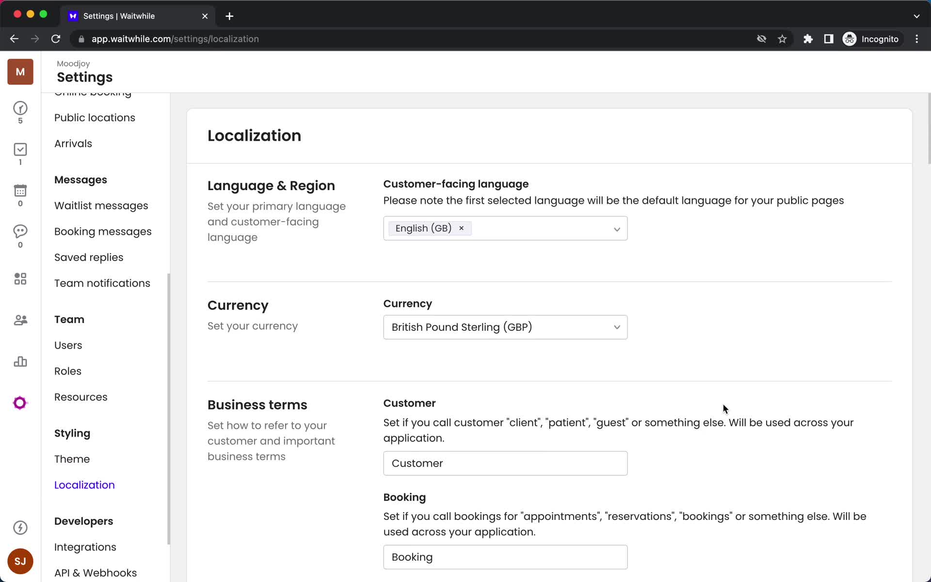Click the Public locations navigation item
Image resolution: width=931 pixels, height=582 pixels.
point(95,117)
